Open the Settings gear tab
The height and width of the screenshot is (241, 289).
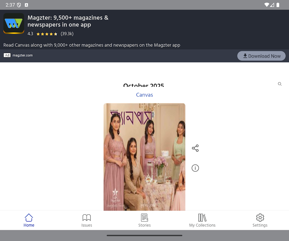(x=260, y=221)
